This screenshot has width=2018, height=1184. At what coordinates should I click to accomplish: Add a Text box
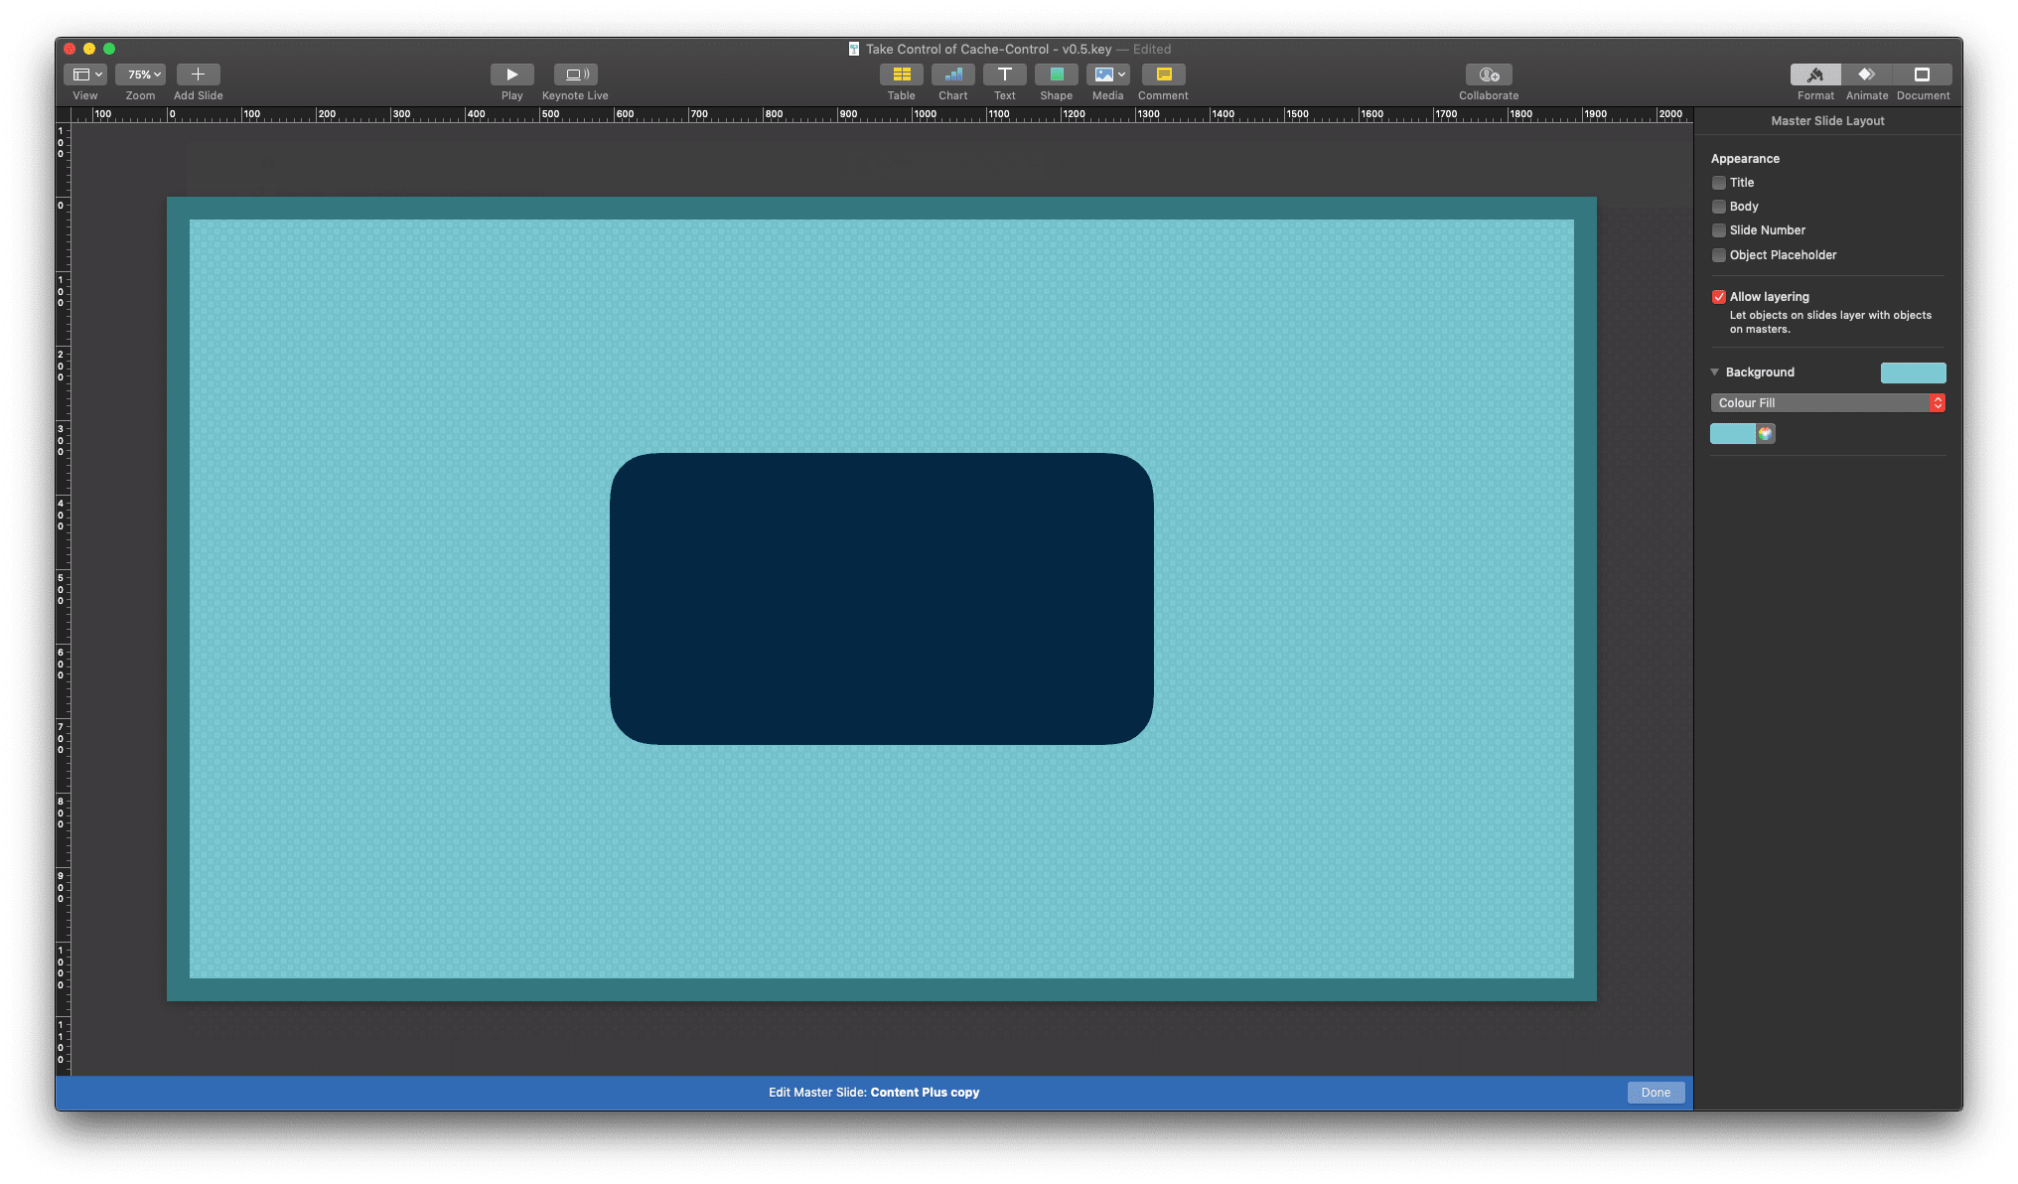[1004, 74]
